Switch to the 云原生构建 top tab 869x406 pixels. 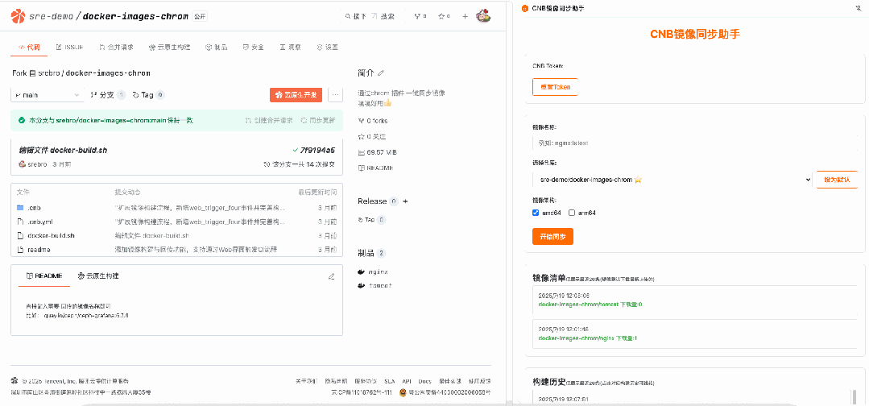tap(170, 48)
